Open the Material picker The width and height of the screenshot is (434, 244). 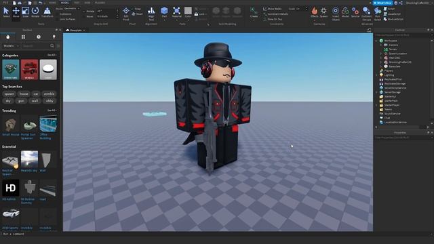(x=176, y=12)
